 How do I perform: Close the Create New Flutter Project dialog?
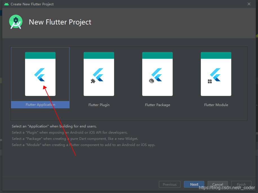click(249, 4)
